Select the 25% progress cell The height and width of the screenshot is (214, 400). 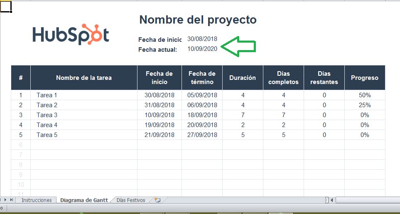pyautogui.click(x=365, y=105)
